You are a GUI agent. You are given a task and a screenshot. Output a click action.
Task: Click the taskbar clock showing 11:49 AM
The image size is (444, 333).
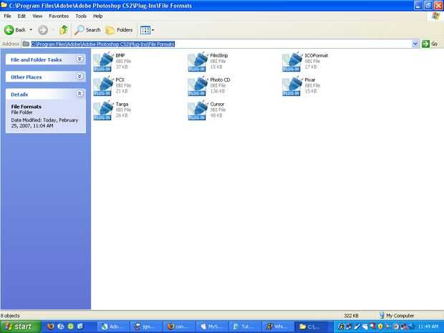tap(428, 327)
